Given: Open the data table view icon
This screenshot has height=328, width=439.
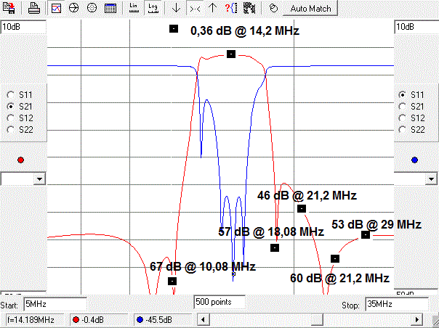Looking at the screenshot, I should (x=110, y=9).
